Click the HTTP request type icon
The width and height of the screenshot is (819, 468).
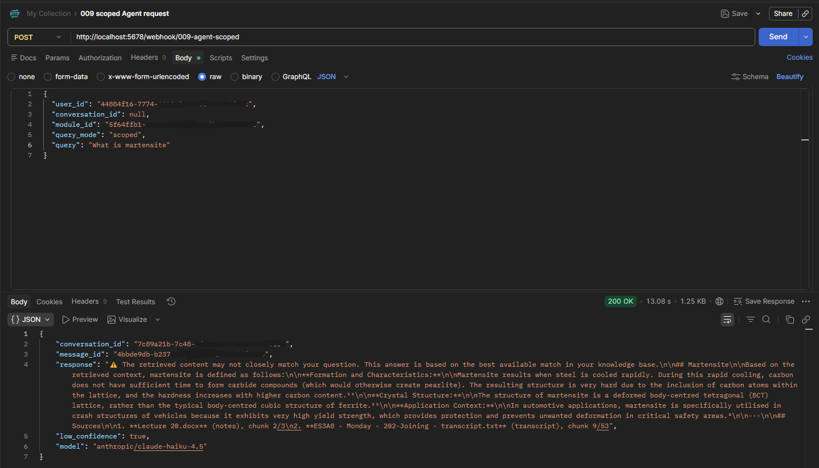15,14
